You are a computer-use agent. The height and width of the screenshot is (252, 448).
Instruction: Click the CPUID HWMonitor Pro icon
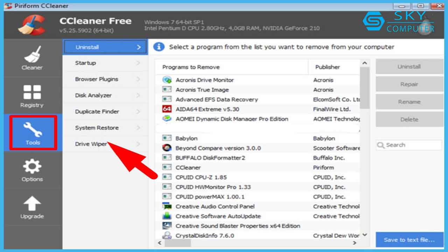point(167,187)
